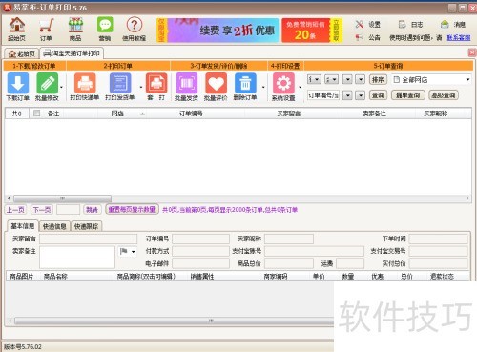477x352 pixels.
Task: Click the order list scrollbar right arrow
Action: tap(467, 198)
